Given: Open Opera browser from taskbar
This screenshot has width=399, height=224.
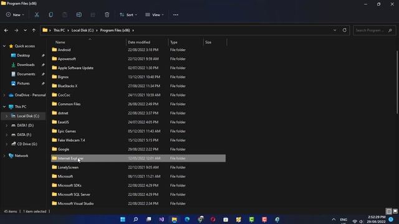Looking at the screenshot, I should pyautogui.click(x=213, y=219).
